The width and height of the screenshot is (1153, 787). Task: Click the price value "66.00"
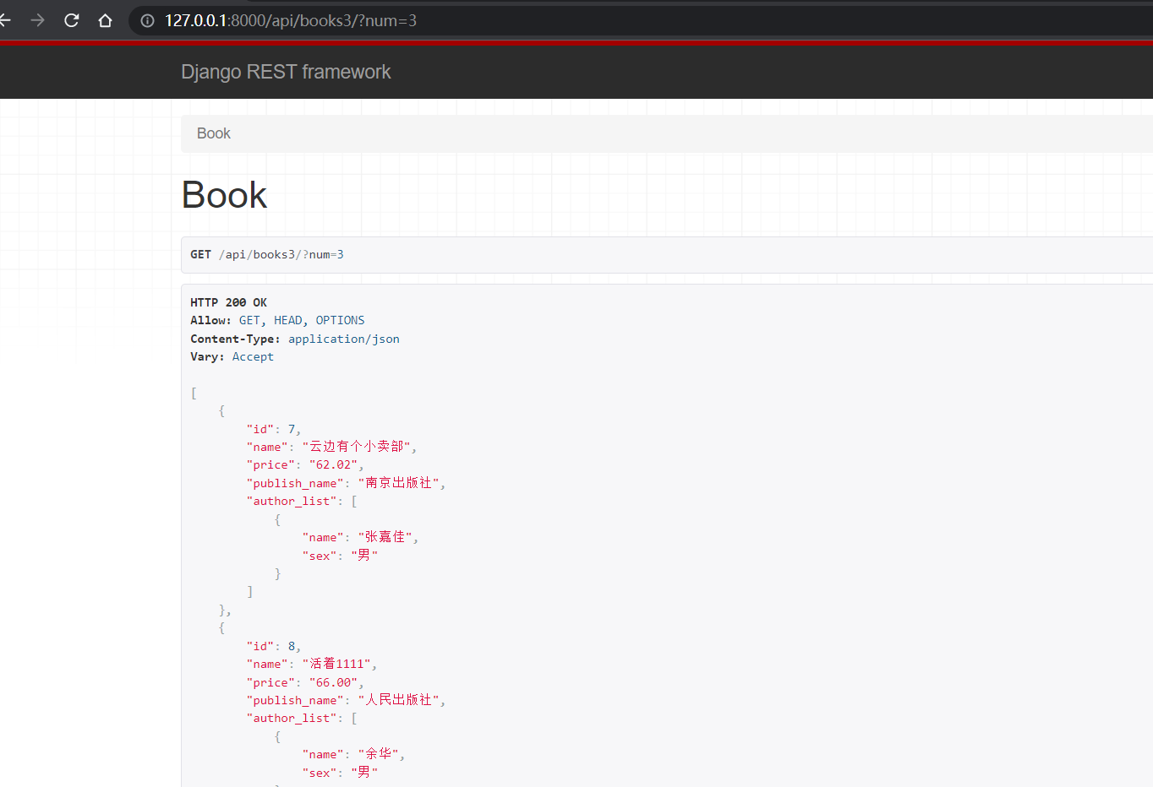click(333, 682)
